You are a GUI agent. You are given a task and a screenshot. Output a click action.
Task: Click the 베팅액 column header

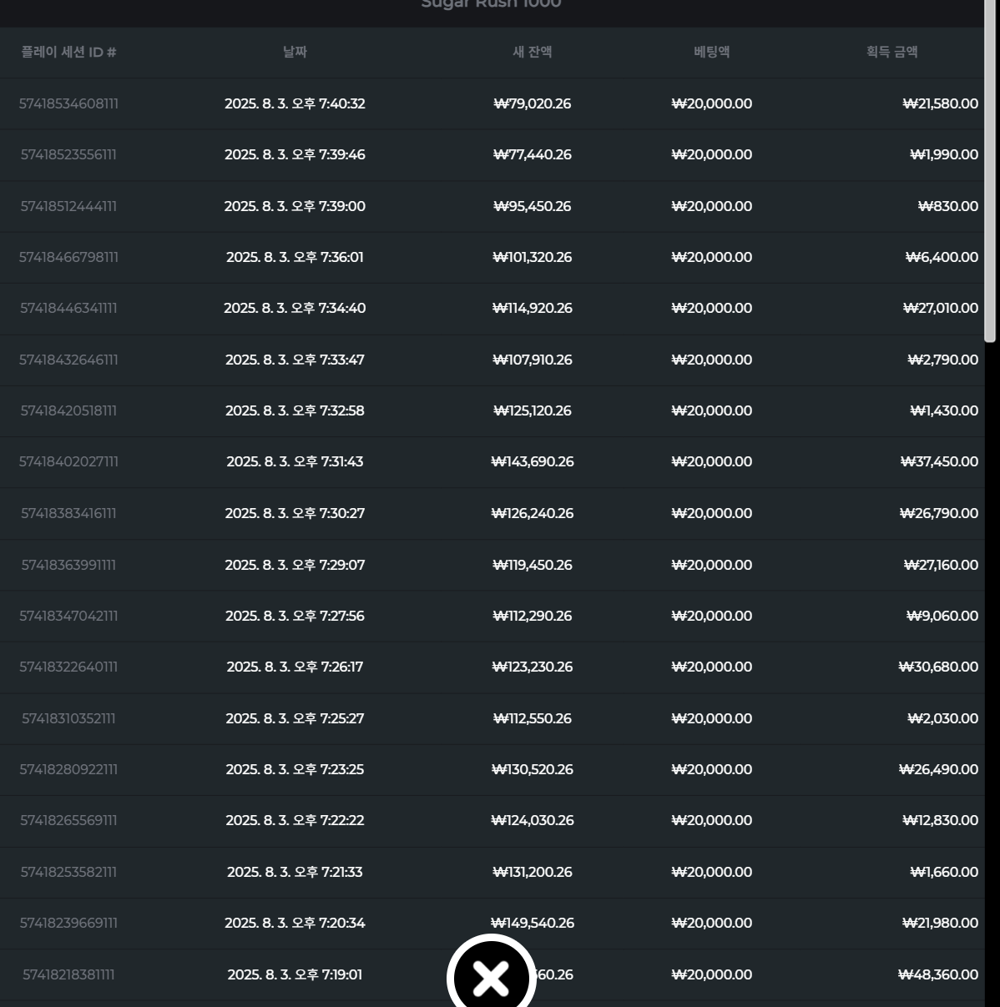tap(711, 52)
